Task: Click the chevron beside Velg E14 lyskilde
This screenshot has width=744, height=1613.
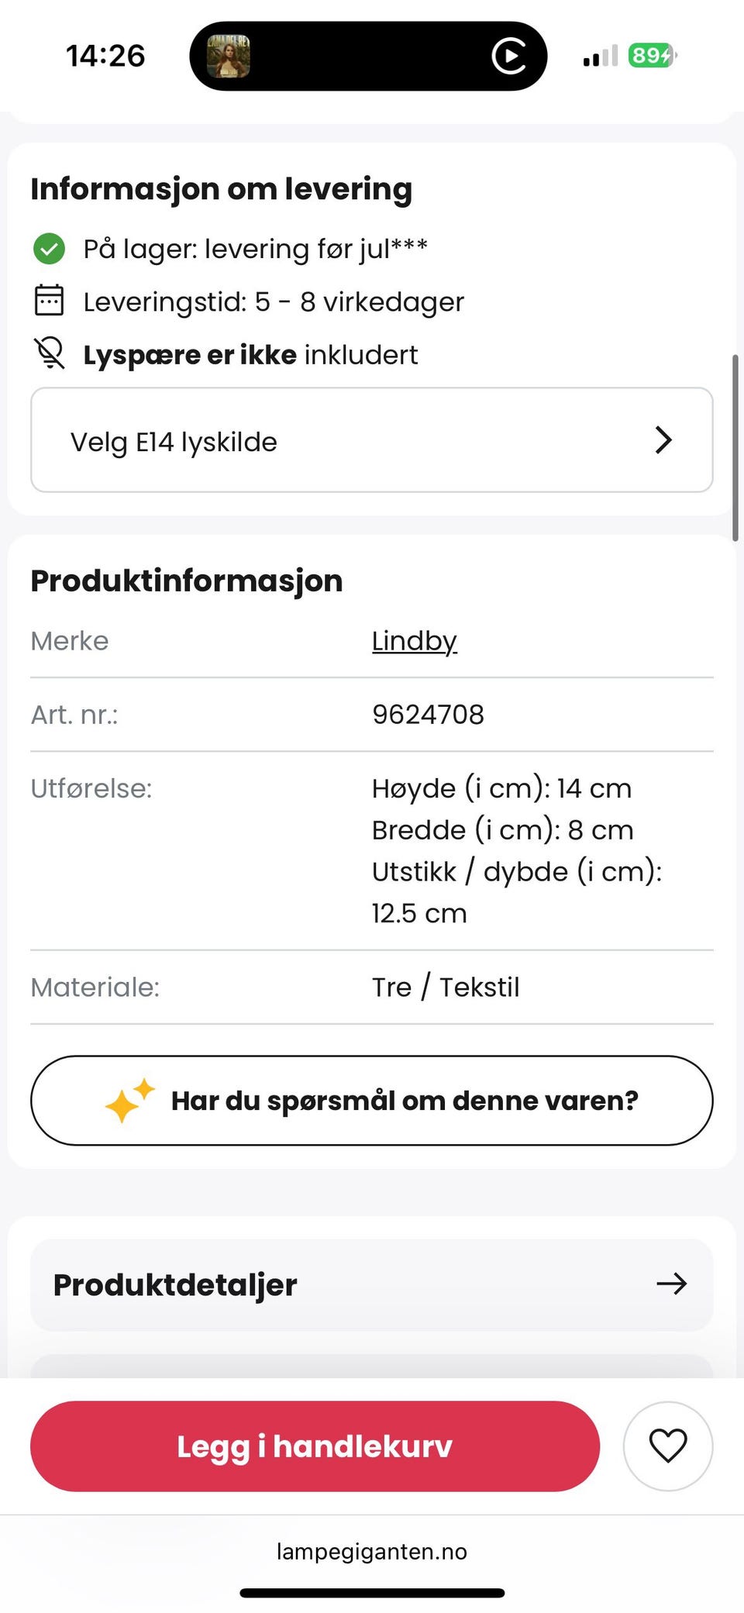Action: tap(663, 440)
